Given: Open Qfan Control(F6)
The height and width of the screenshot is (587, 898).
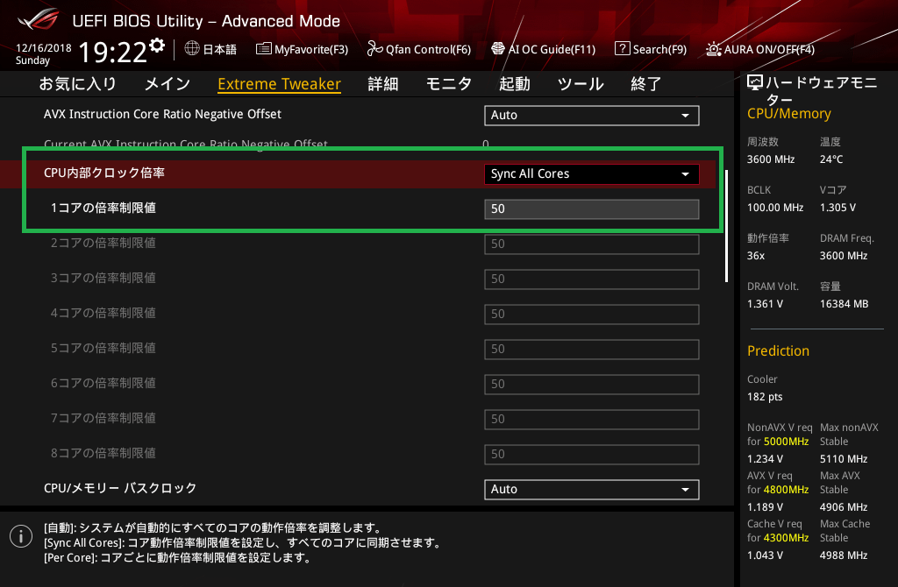Looking at the screenshot, I should click(428, 49).
